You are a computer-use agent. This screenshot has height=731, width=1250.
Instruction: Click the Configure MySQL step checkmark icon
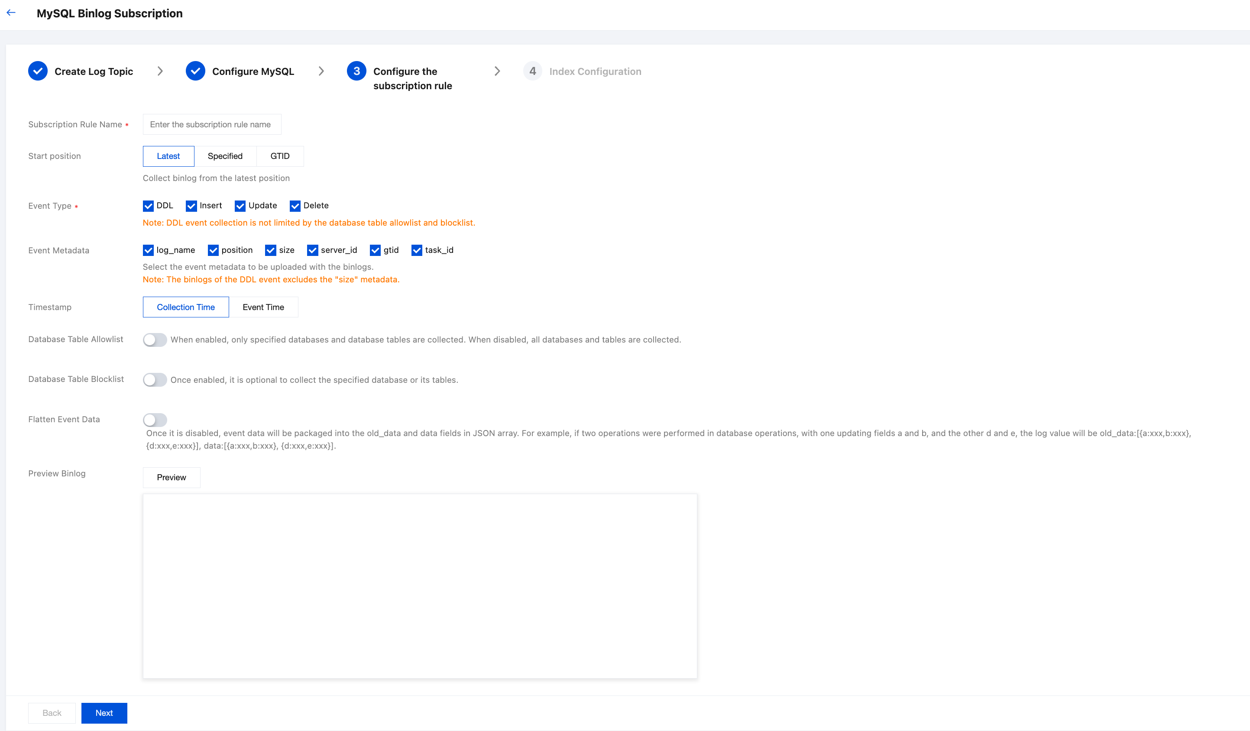coord(195,71)
